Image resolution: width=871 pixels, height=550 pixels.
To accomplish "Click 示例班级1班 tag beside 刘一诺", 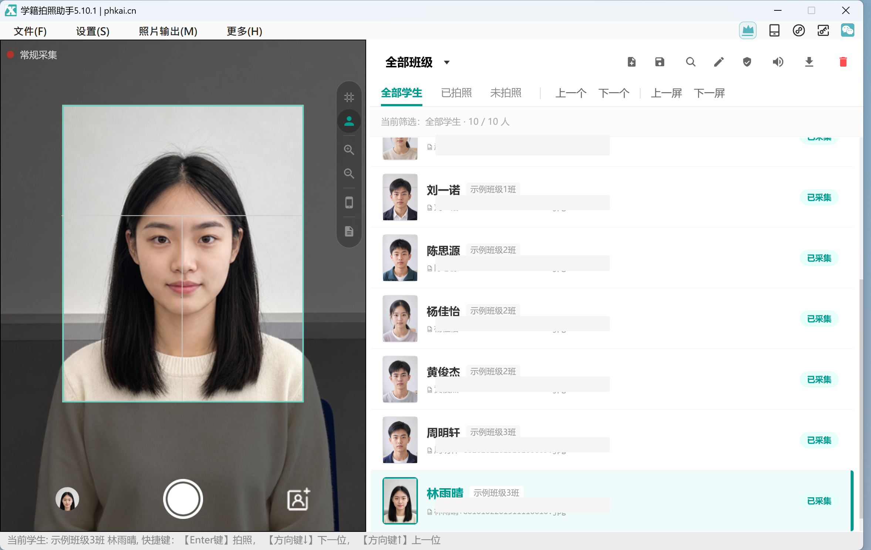I will (x=493, y=190).
